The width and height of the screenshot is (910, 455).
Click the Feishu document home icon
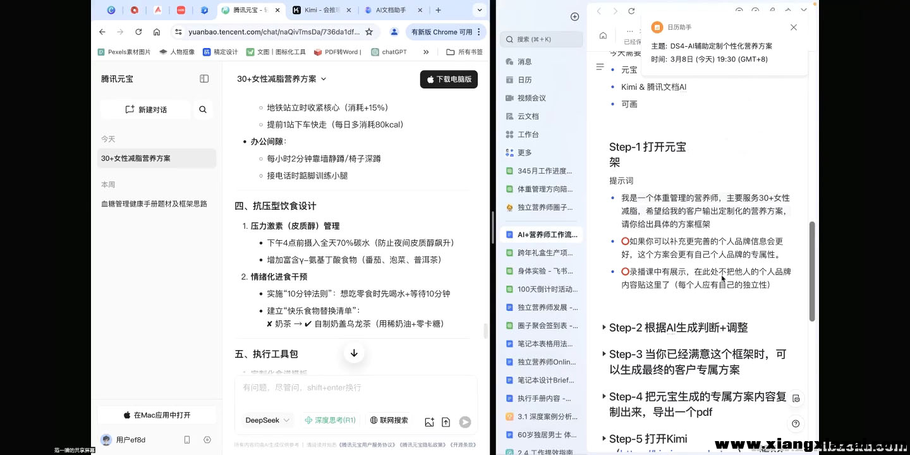(x=603, y=35)
